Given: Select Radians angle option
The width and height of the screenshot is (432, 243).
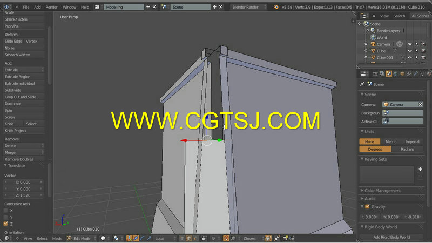Looking at the screenshot, I should click(x=407, y=149).
